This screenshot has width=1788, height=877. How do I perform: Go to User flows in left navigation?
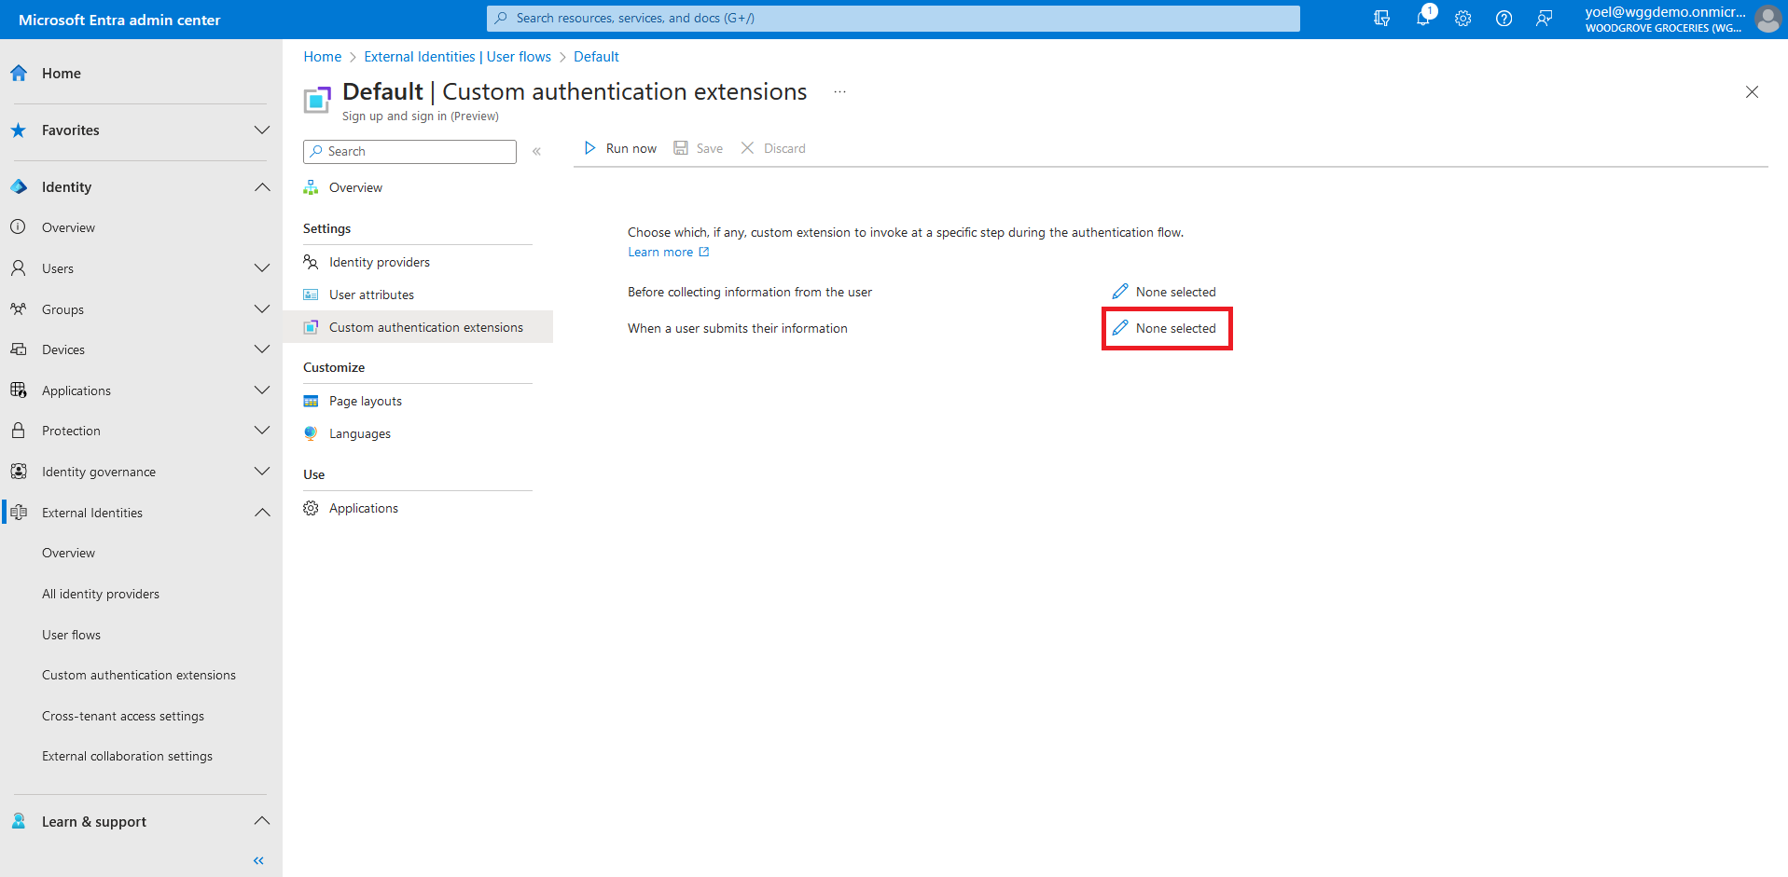coord(71,635)
